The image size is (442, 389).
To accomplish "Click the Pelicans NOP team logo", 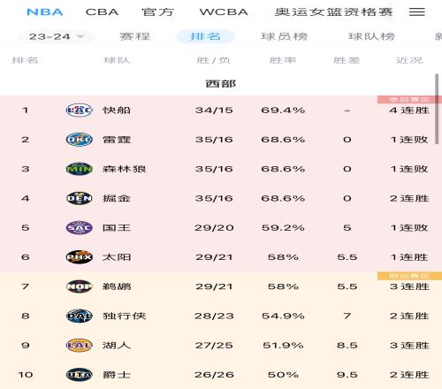I will (80, 286).
